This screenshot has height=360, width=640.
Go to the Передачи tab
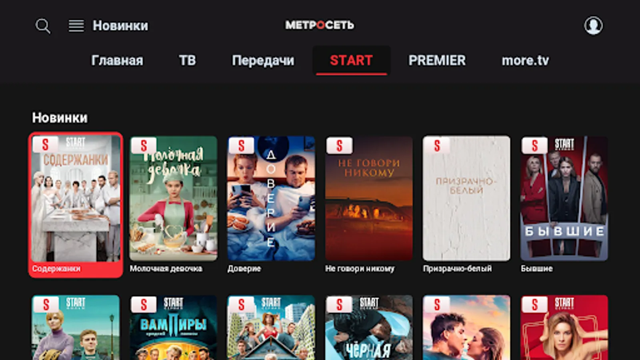263,60
